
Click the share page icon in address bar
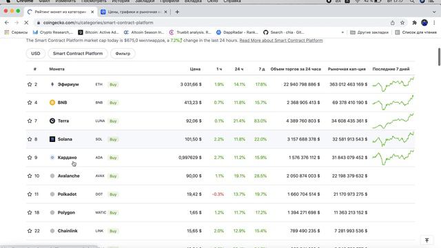click(x=393, y=23)
